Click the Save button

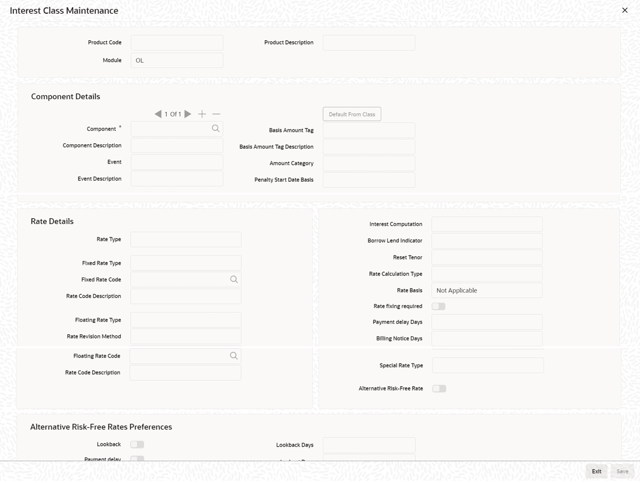(622, 471)
